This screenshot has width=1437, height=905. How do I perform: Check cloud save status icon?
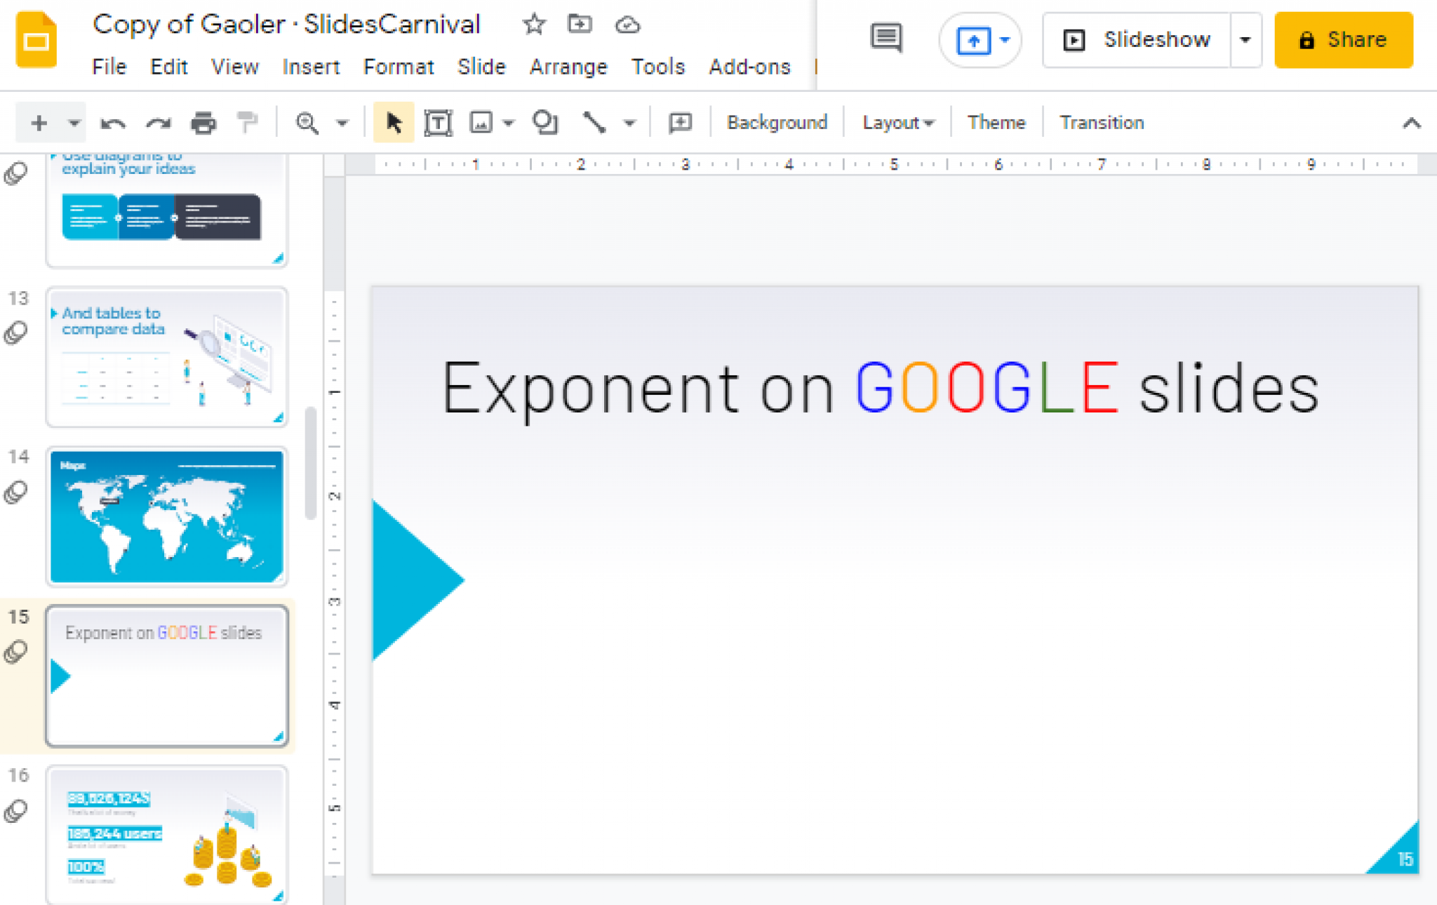627,25
